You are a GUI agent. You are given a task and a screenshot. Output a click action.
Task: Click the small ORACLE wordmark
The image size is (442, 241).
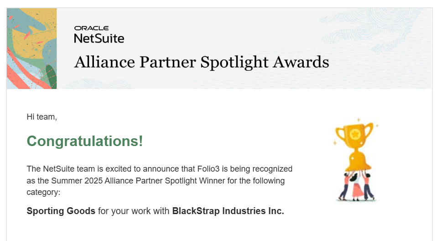coord(91,28)
